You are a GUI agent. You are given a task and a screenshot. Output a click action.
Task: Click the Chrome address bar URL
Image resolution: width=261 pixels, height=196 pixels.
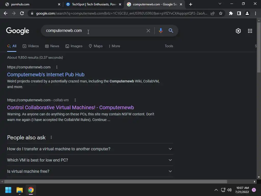pyautogui.click(x=122, y=13)
